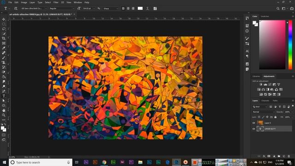Open the anti-aliasing Sharp dropdown
The image size is (295, 166).
[x=111, y=8]
